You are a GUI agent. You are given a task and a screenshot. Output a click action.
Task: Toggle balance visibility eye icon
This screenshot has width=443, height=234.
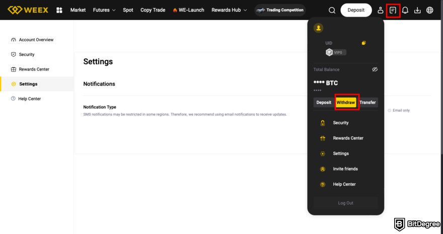coord(375,69)
